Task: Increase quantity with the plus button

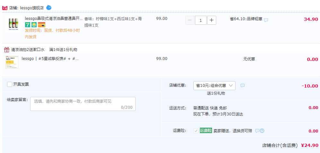Action: (x=212, y=20)
